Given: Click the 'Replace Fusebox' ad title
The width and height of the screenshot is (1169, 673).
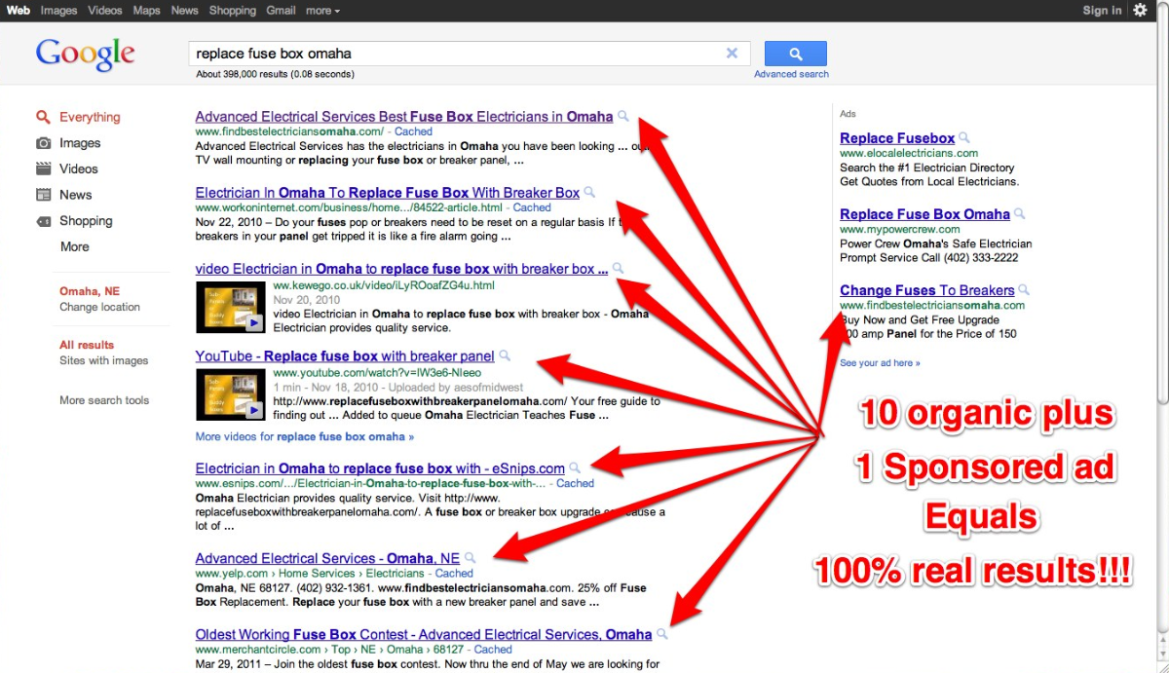Looking at the screenshot, I should click(897, 138).
